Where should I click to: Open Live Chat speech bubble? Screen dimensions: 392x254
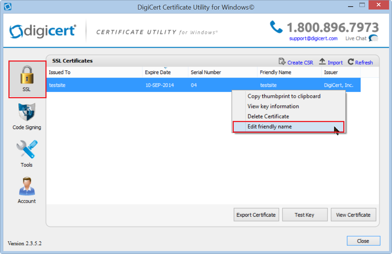(373, 38)
